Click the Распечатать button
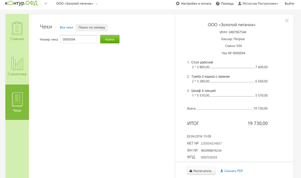301x178 pixels. (x=201, y=171)
